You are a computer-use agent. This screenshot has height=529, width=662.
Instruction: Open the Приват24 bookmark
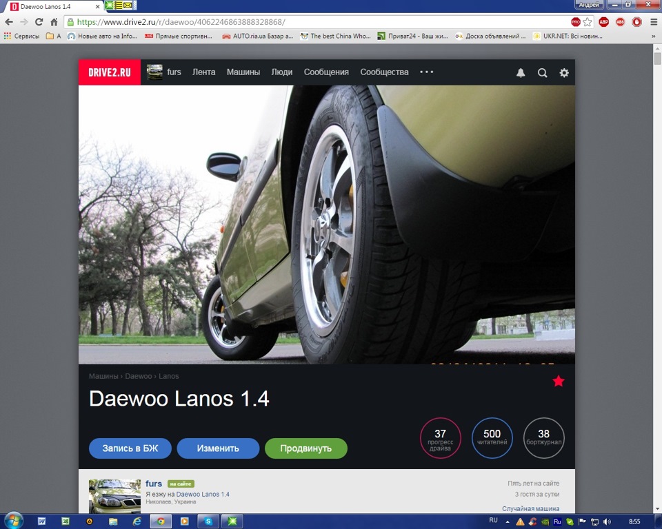tap(412, 37)
